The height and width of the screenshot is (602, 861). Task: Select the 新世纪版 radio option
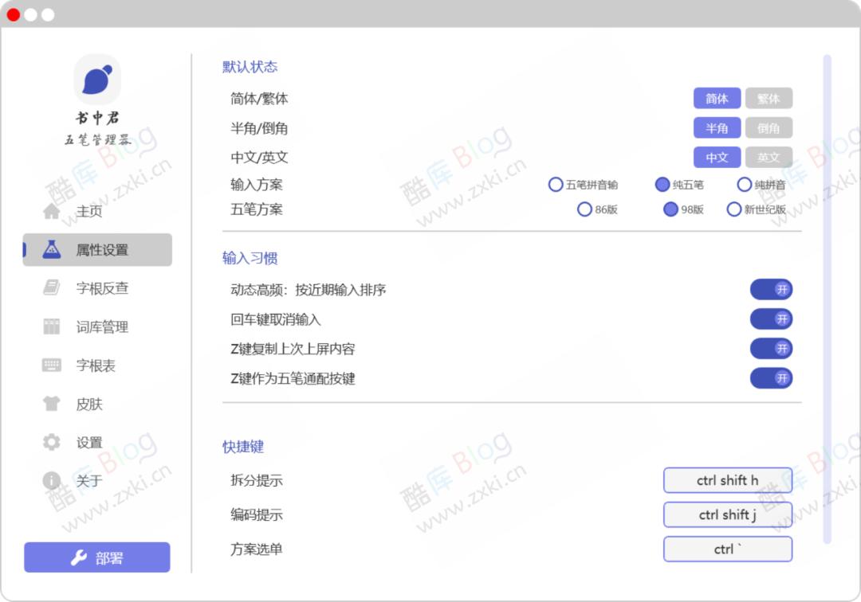pyautogui.click(x=733, y=209)
